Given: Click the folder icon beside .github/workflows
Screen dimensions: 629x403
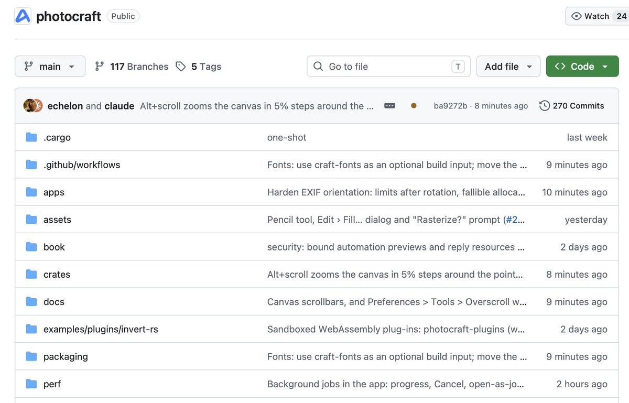Looking at the screenshot, I should click(31, 165).
